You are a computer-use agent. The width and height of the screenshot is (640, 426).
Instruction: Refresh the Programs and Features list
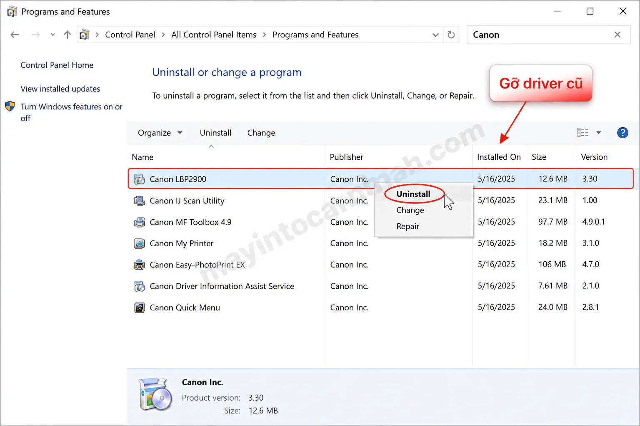pyautogui.click(x=451, y=35)
